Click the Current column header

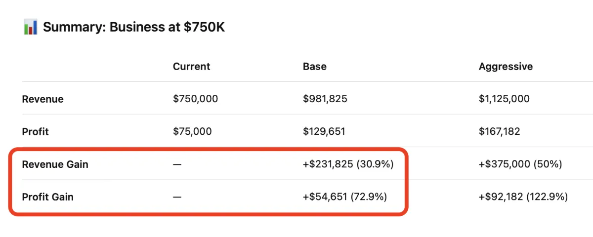(191, 66)
